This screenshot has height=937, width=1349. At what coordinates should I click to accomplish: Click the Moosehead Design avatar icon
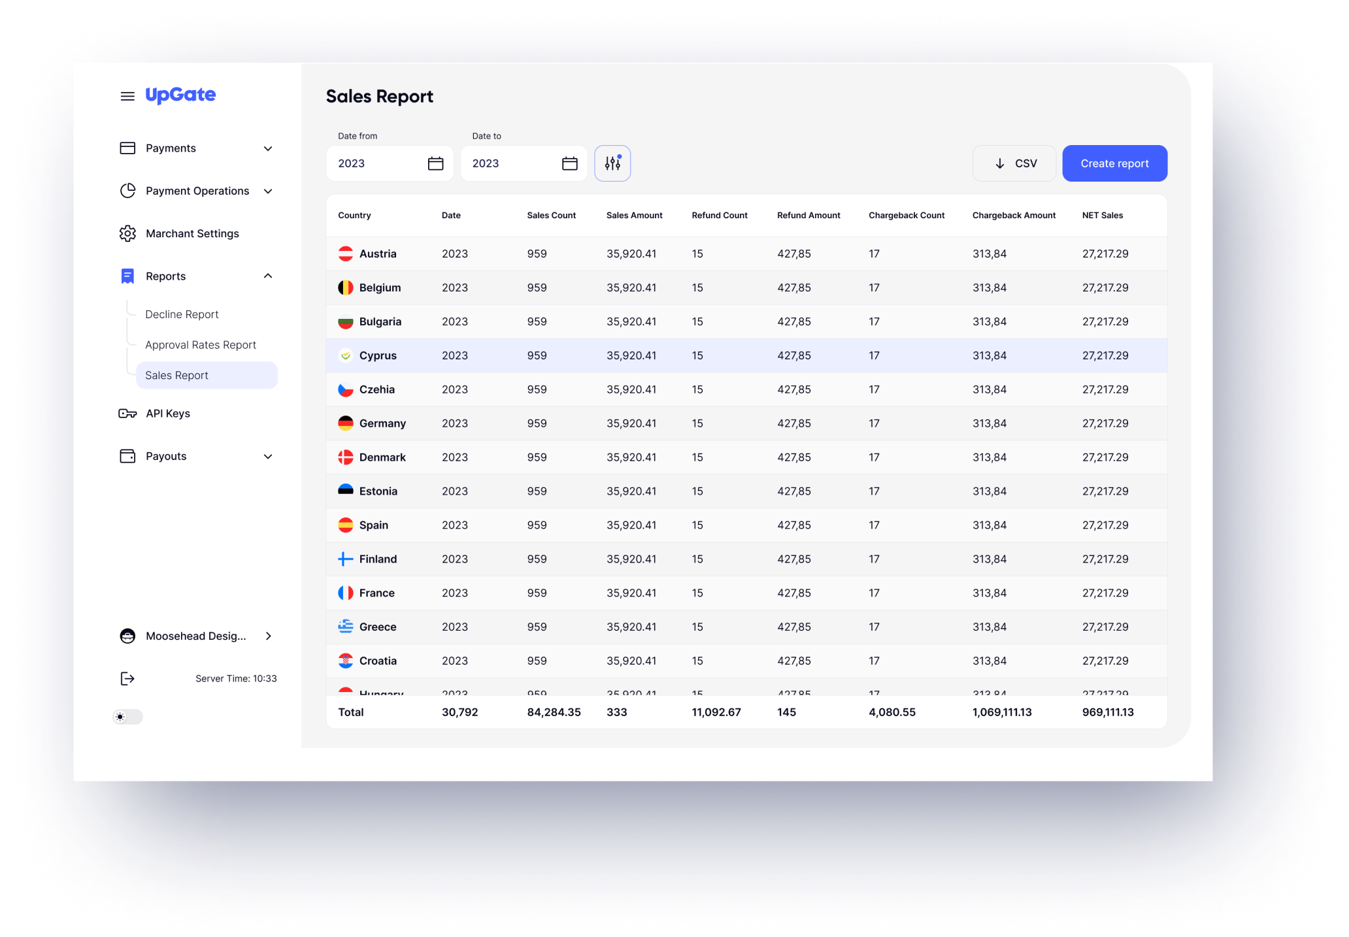pyautogui.click(x=127, y=636)
